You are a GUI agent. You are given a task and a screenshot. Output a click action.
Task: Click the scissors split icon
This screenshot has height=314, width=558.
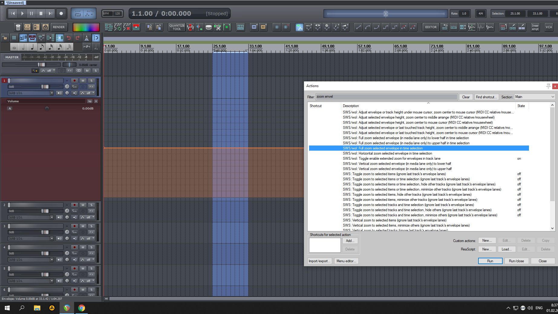click(x=218, y=27)
